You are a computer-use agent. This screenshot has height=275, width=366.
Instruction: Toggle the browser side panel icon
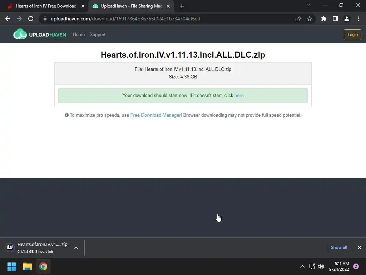(335, 19)
